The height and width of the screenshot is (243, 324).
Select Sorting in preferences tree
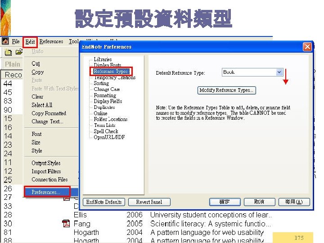click(x=101, y=83)
